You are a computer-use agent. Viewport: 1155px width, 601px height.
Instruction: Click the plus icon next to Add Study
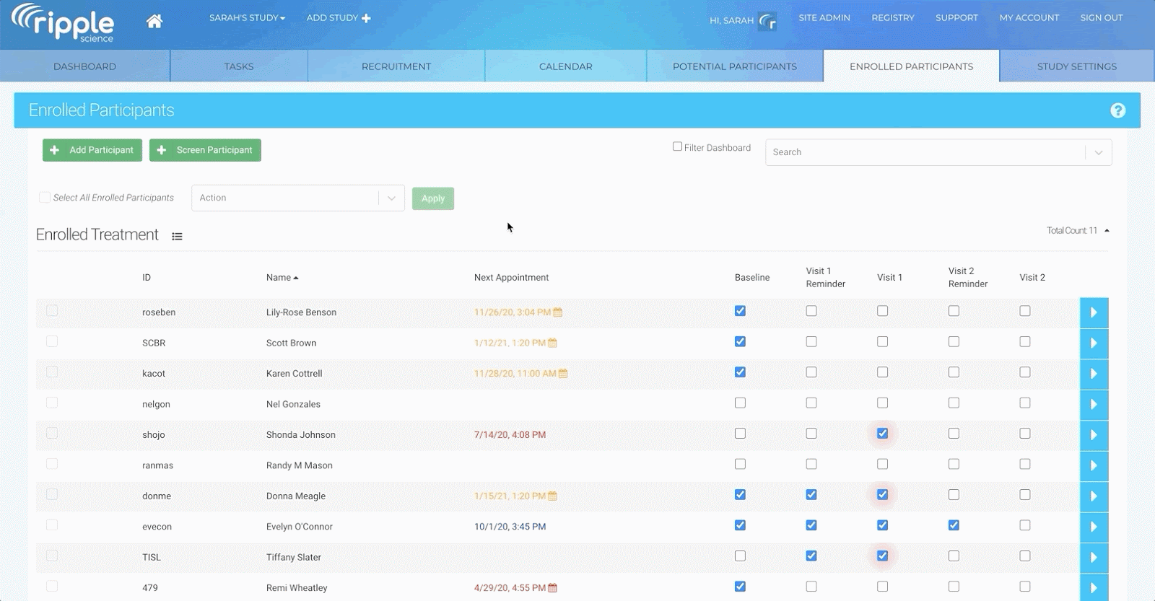[x=367, y=18]
